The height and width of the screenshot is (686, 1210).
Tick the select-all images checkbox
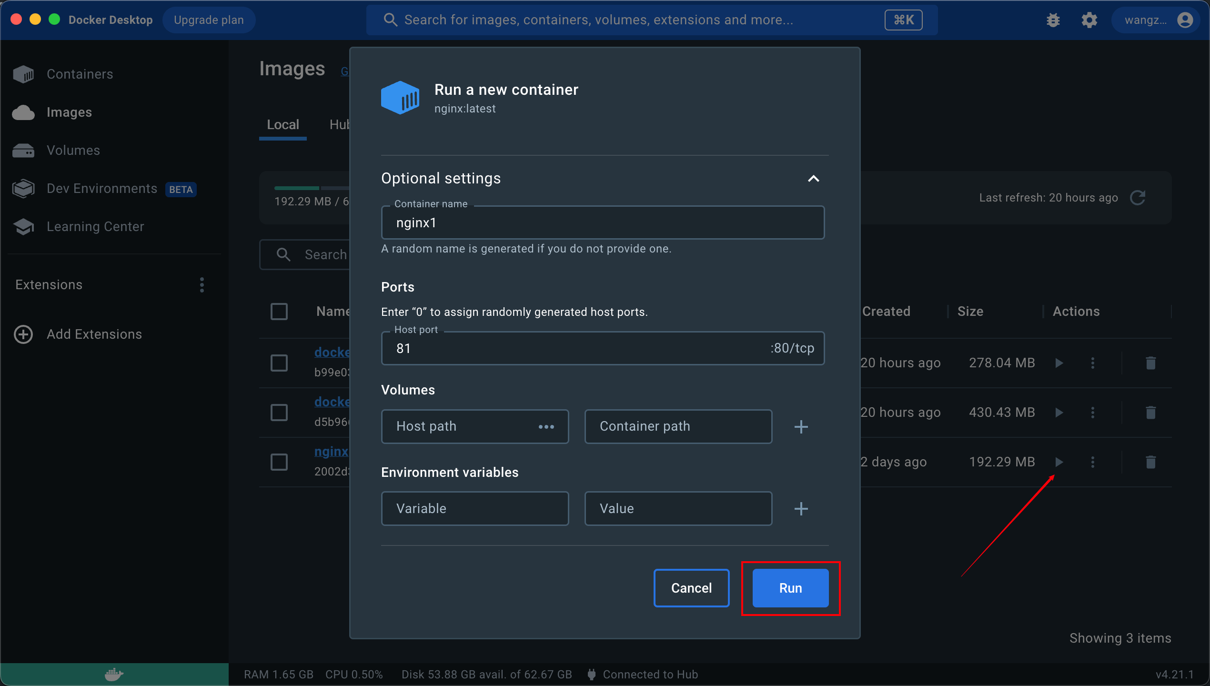(x=279, y=312)
